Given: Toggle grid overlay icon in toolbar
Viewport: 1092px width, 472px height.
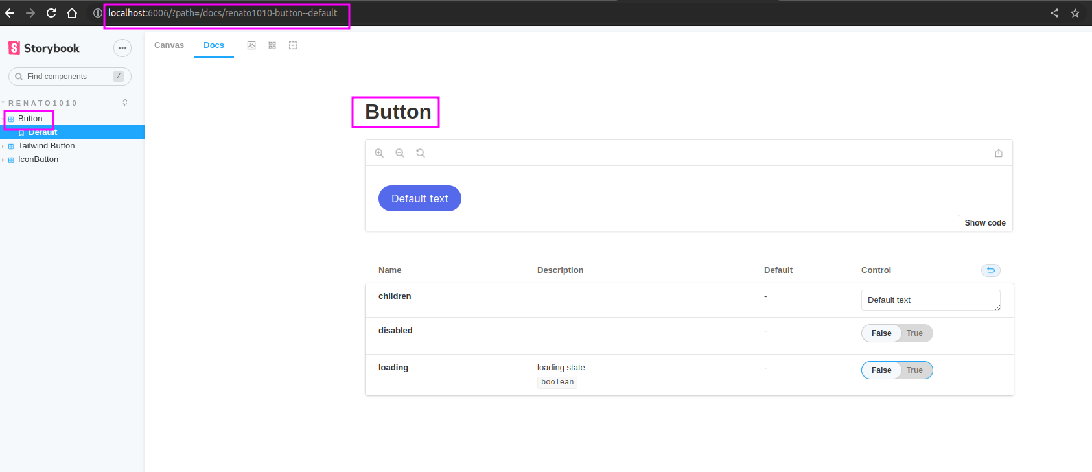Looking at the screenshot, I should point(272,45).
